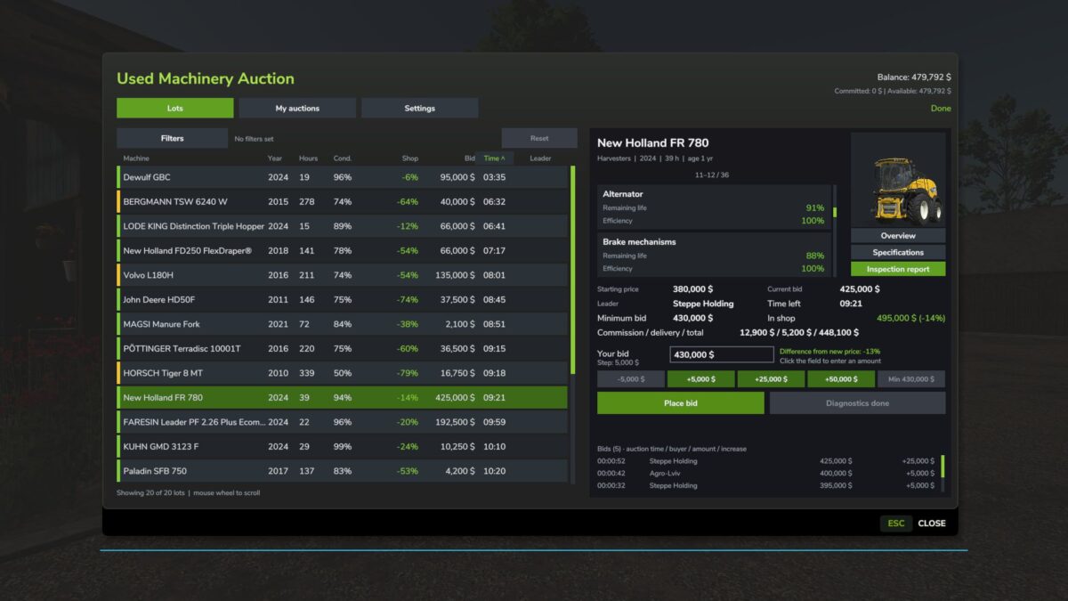Open the My auctions tab
Screen dimensions: 1068x601
[297, 108]
